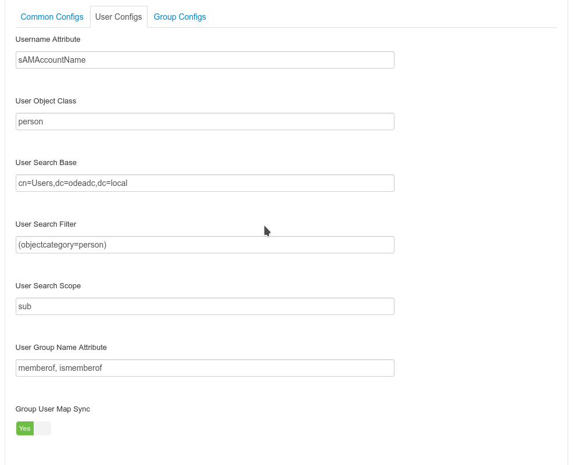Open the Group Configs tab
Screen dimensions: 574x465
coord(180,17)
